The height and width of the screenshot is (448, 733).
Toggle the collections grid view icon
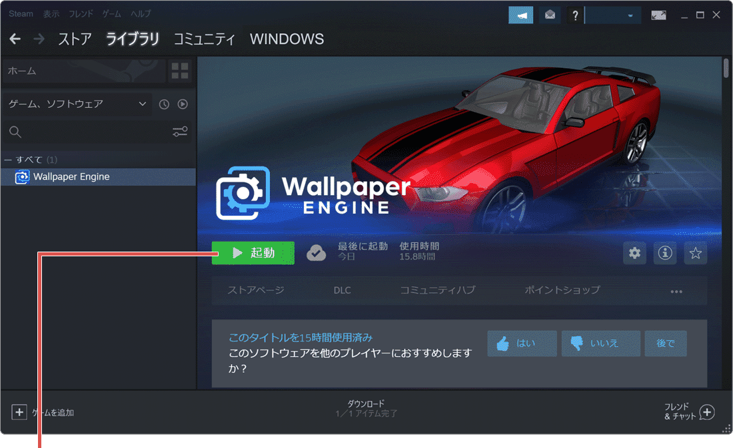[x=180, y=71]
